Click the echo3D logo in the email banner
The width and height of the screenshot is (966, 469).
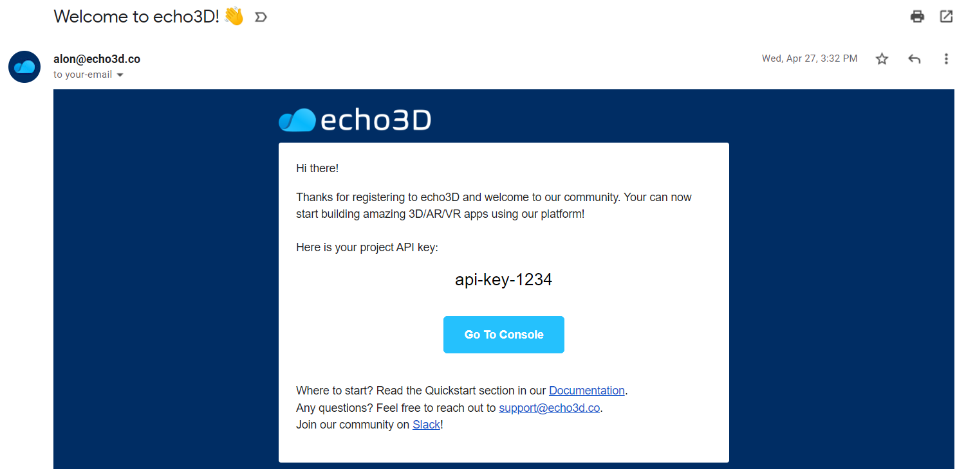click(x=355, y=120)
